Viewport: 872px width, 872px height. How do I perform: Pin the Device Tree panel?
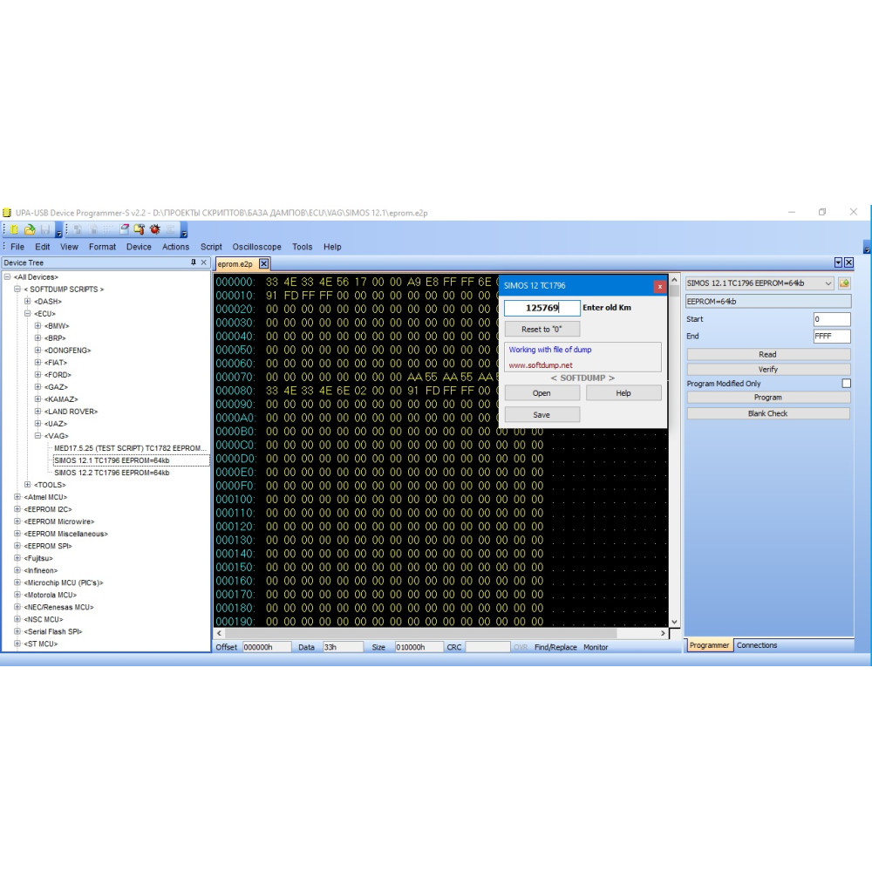(193, 262)
